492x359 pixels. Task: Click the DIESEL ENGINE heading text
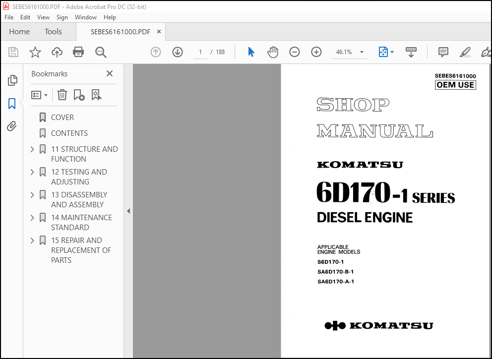[365, 218]
